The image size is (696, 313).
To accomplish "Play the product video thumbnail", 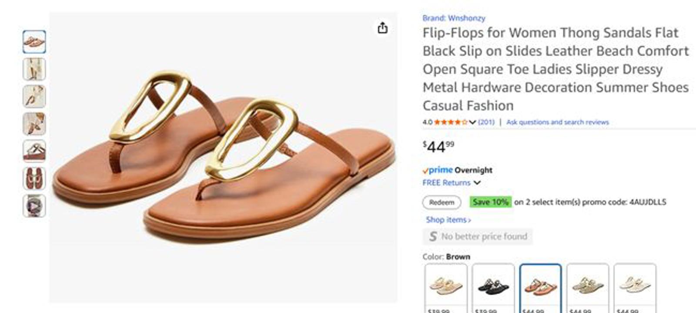I will click(35, 207).
